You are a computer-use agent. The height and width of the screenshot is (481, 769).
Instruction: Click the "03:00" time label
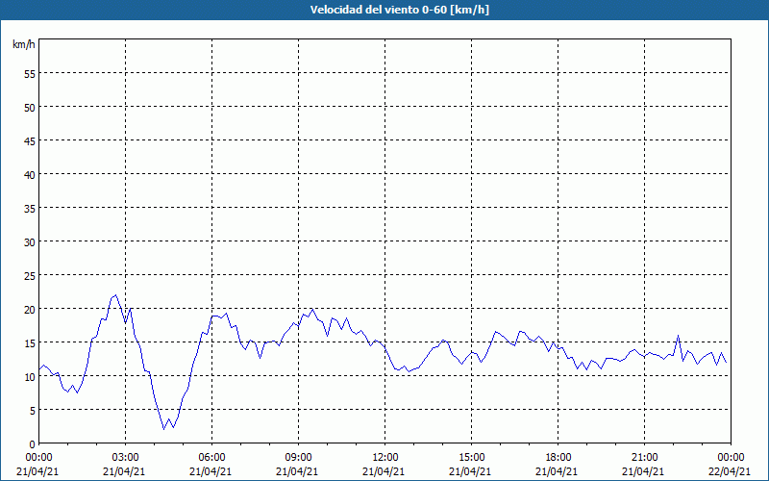[126, 458]
